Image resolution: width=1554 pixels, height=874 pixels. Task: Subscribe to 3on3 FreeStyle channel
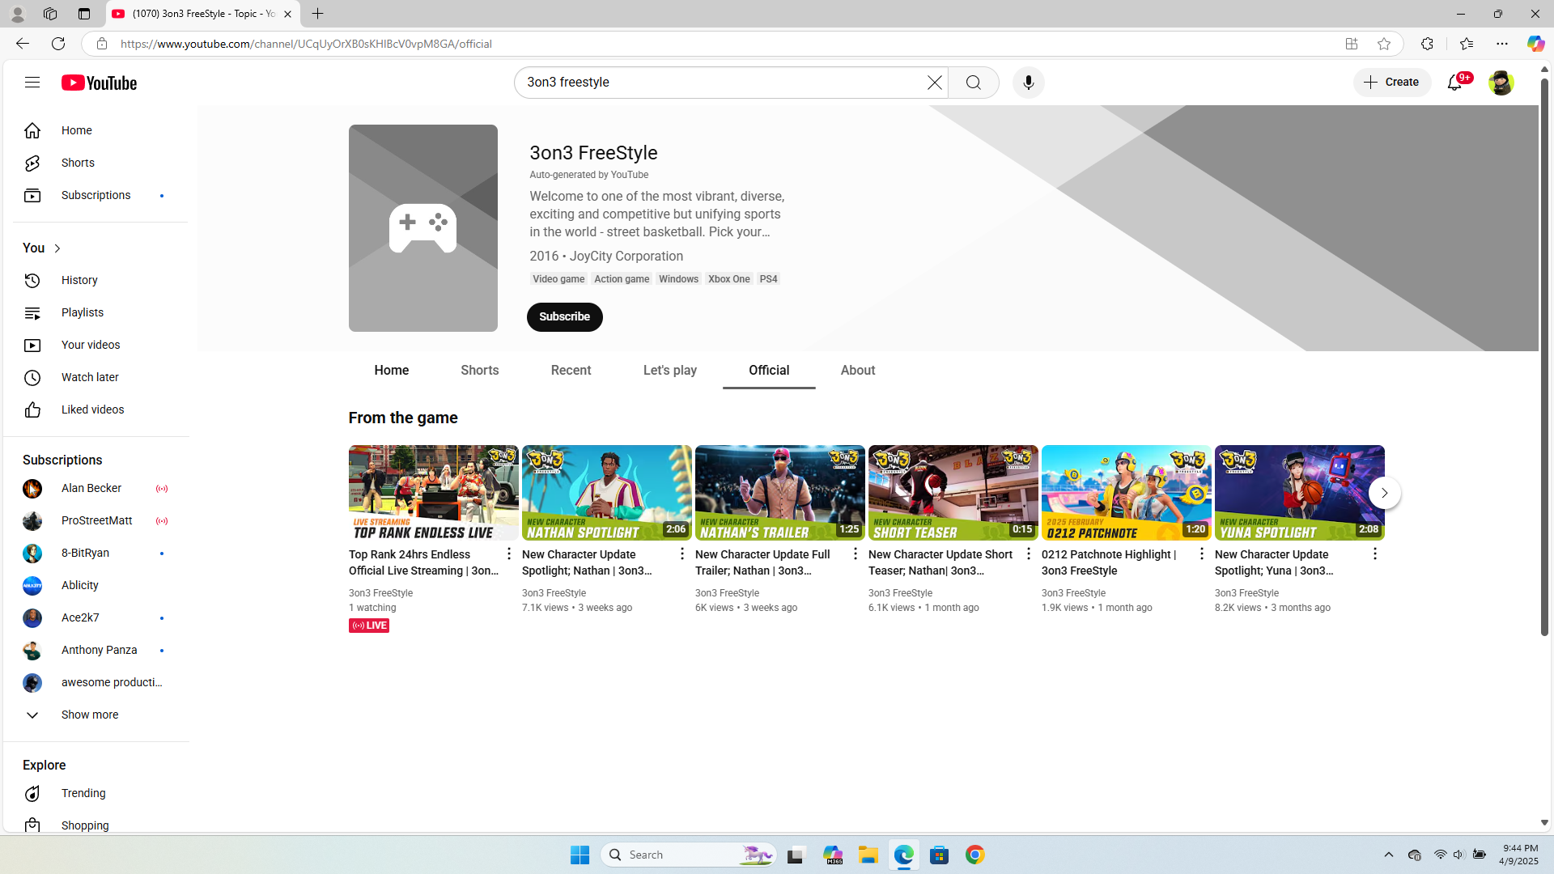[565, 317]
